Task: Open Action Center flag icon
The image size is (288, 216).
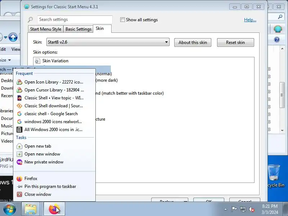Action: pyautogui.click(x=234, y=209)
